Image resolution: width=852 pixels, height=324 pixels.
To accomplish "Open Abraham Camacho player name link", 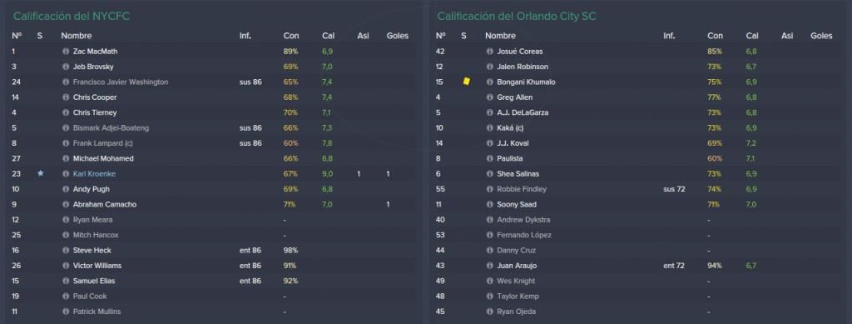I will [x=105, y=204].
